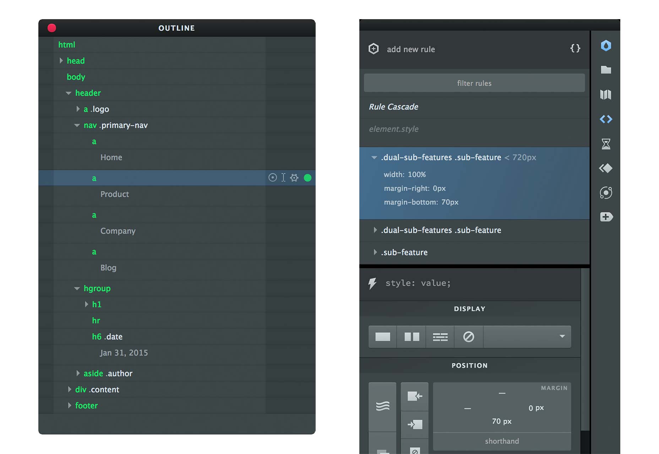
Task: Click the lightning bolt style icon
Action: point(372,283)
